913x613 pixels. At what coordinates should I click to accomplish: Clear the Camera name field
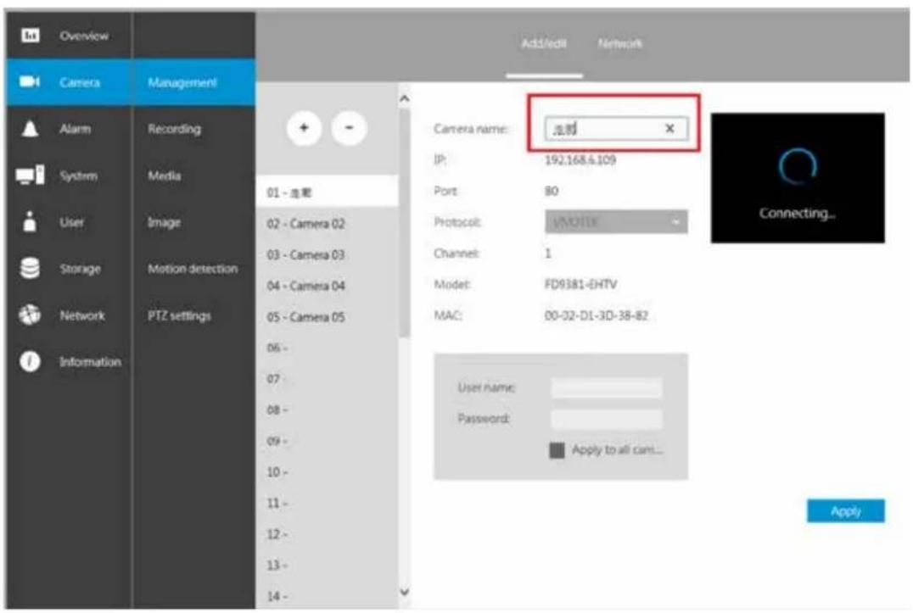click(669, 129)
